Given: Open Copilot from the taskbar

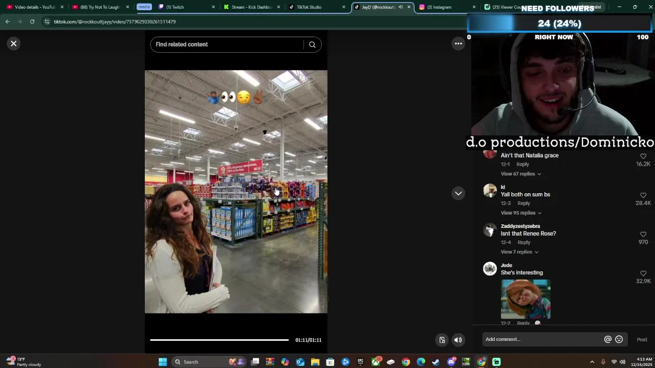Looking at the screenshot, I should click(x=285, y=362).
